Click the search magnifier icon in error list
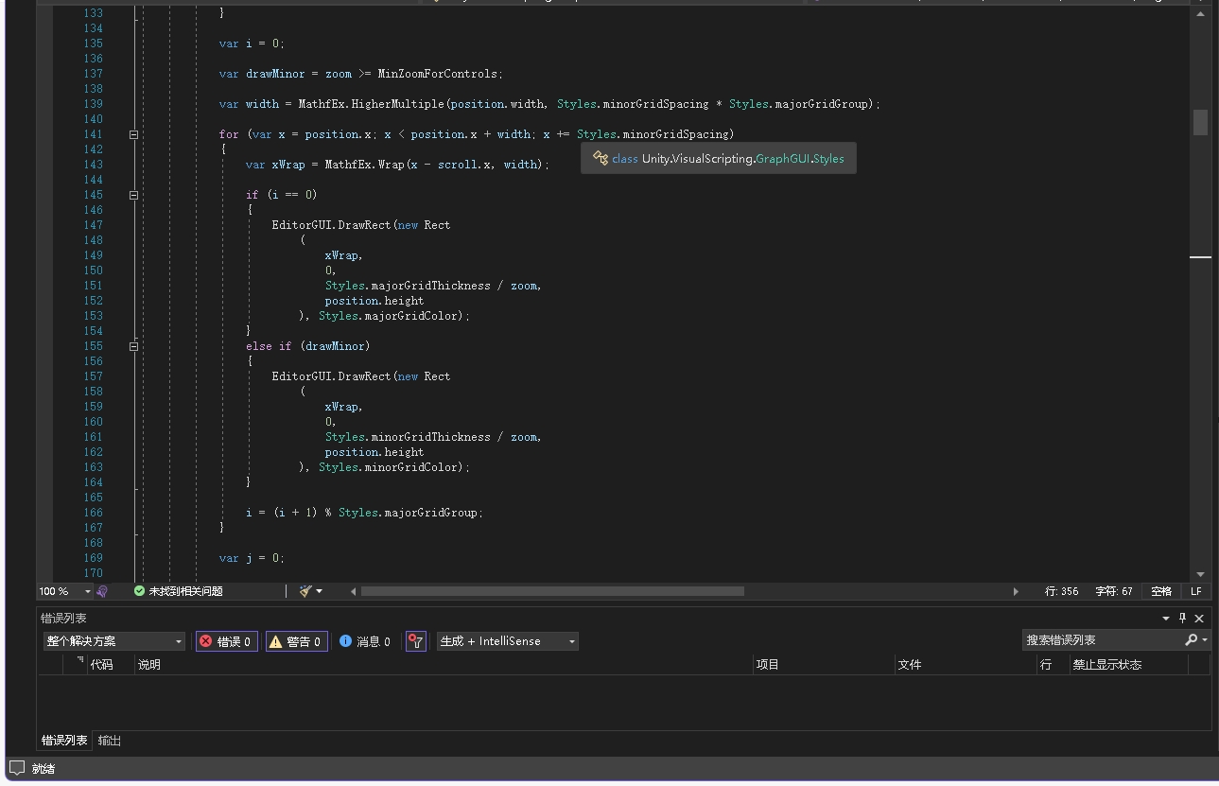 [1191, 640]
